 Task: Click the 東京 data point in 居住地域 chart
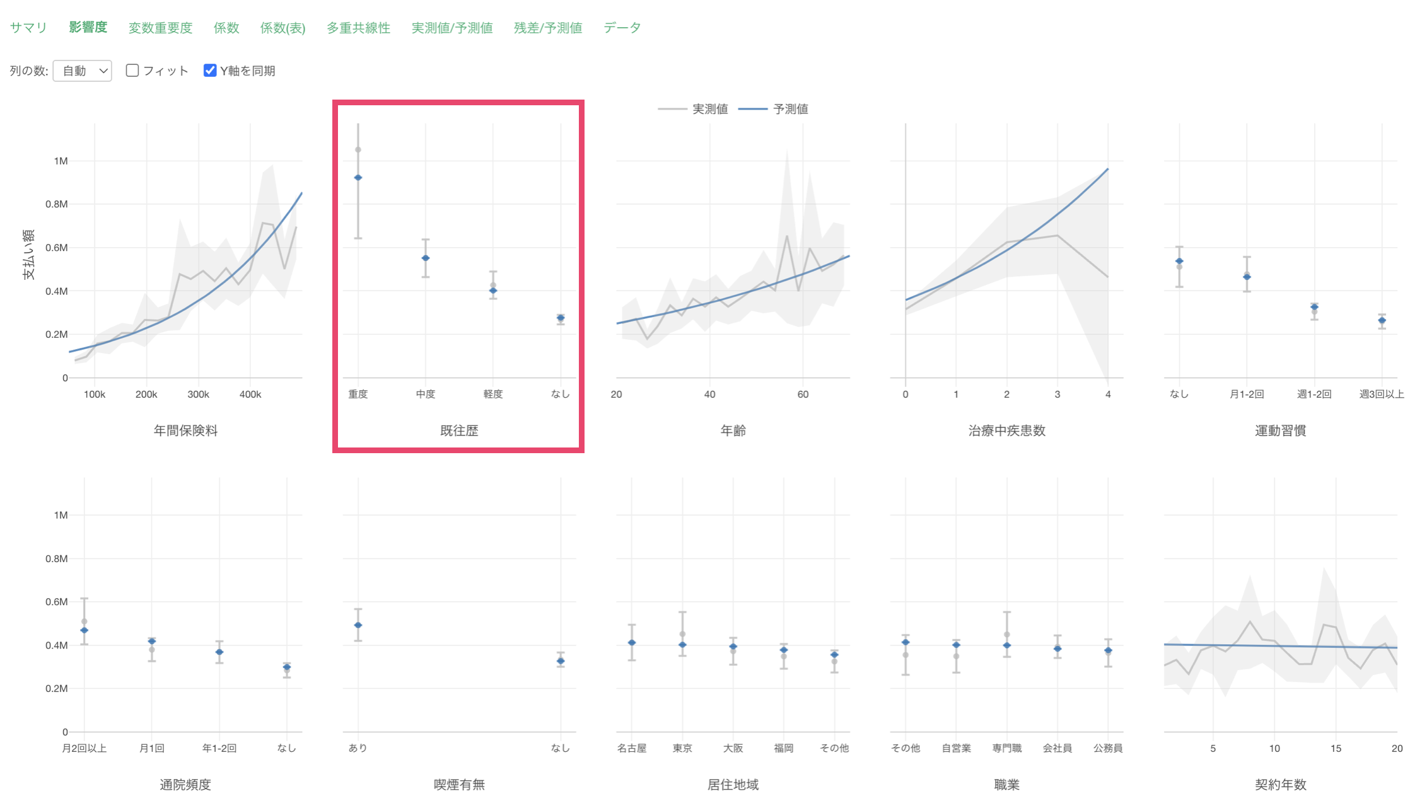pyautogui.click(x=682, y=645)
